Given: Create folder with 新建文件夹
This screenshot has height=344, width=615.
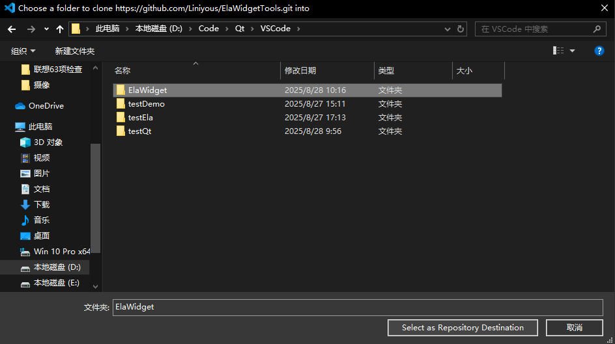Looking at the screenshot, I should coord(74,51).
